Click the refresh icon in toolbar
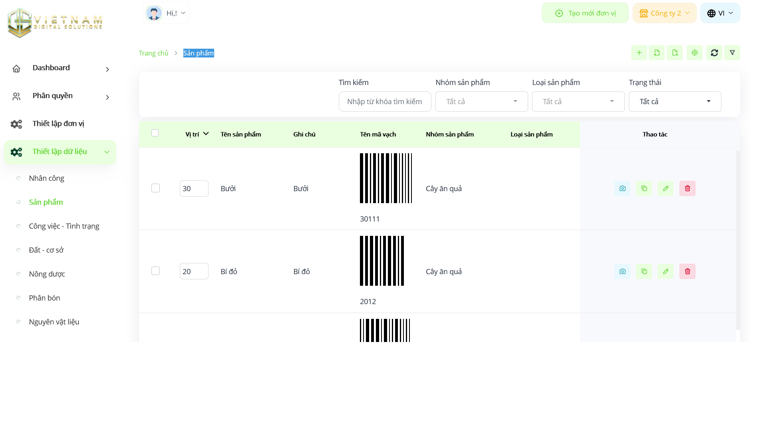Image resolution: width=767 pixels, height=431 pixels. tap(714, 53)
